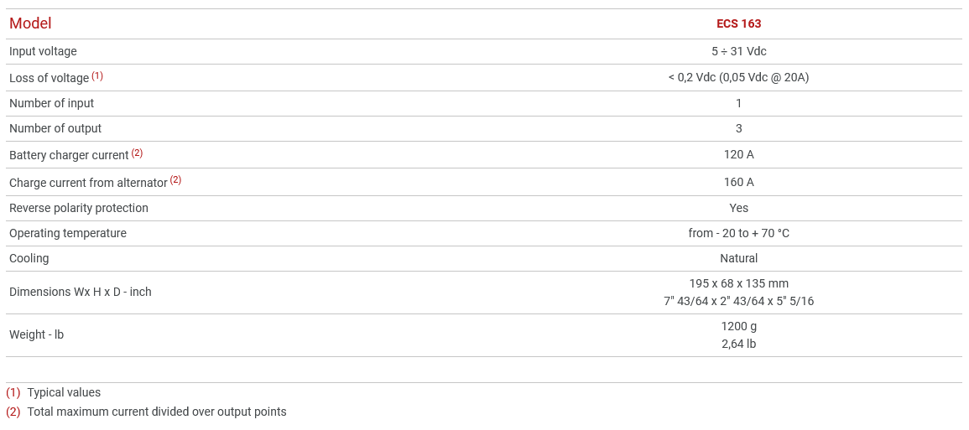Click the red Model heading
This screenshot has width=969, height=430.
point(30,23)
